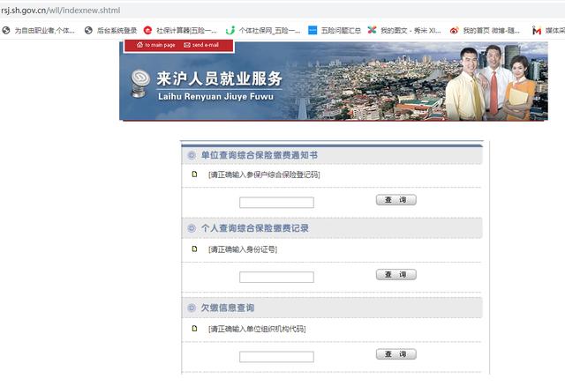Viewport: 565px width, 386px height.
Task: Click the document icon beside 请正确输入参保户综合保险登记码
Action: point(194,174)
